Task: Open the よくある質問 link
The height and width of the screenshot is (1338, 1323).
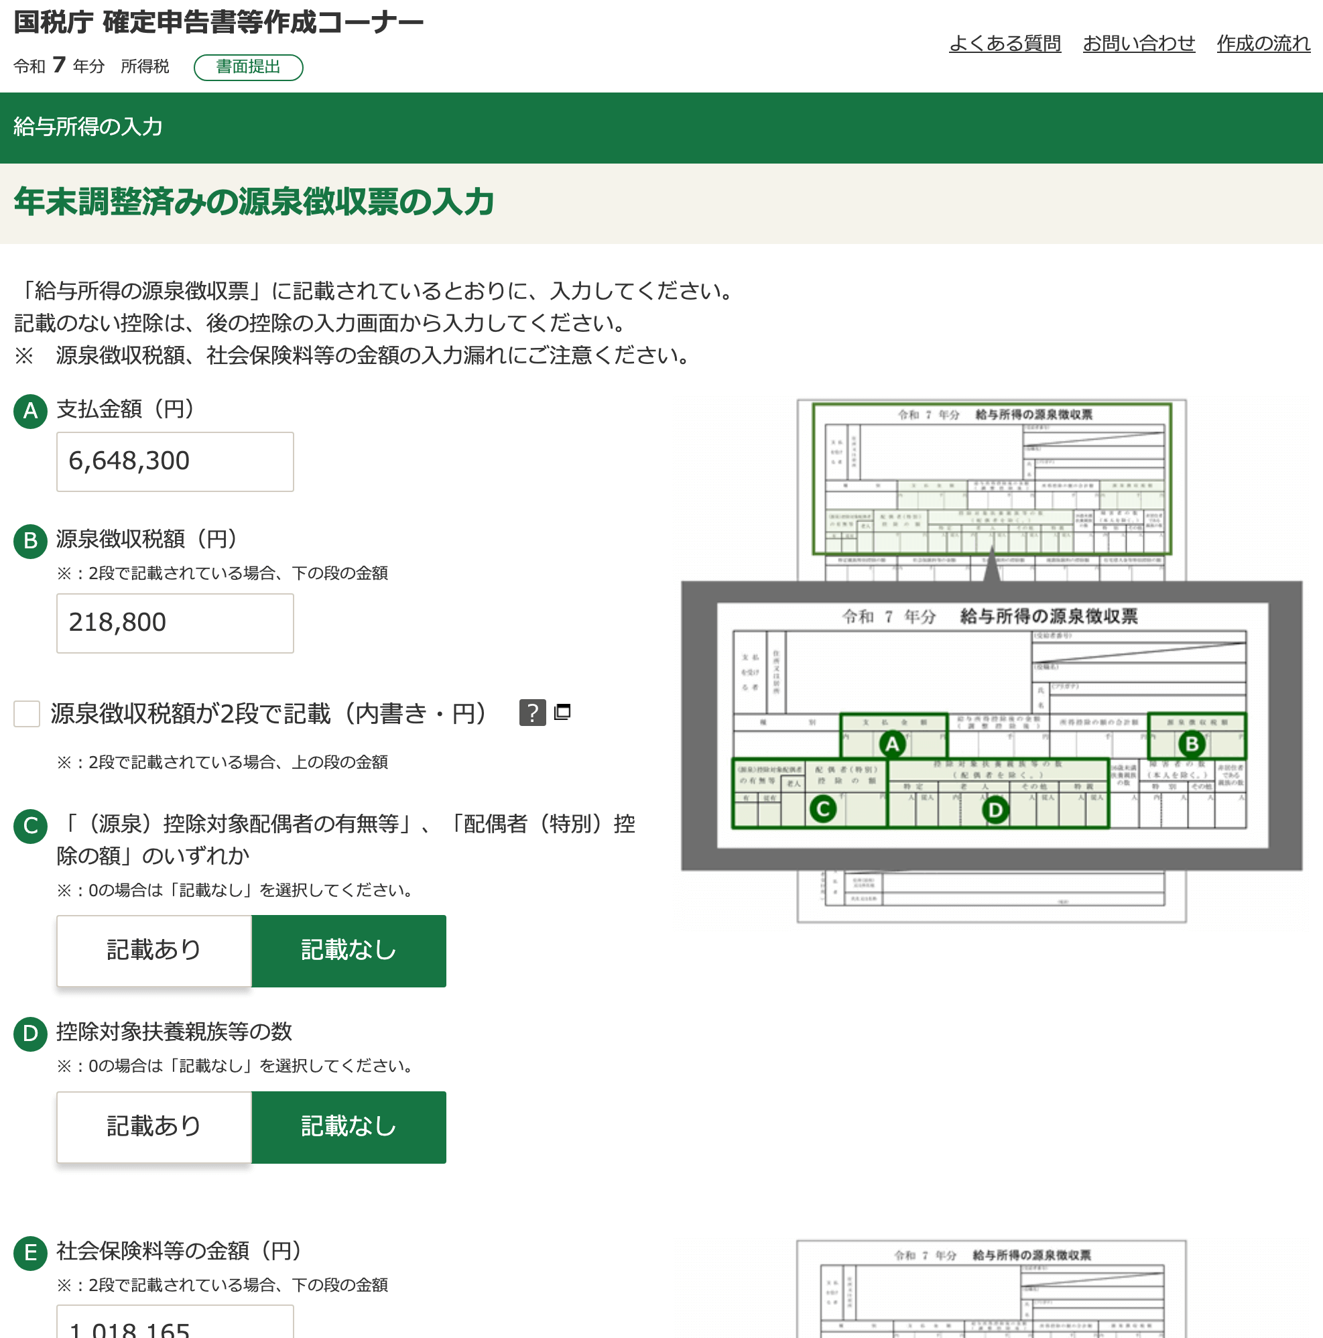Action: (x=1004, y=44)
